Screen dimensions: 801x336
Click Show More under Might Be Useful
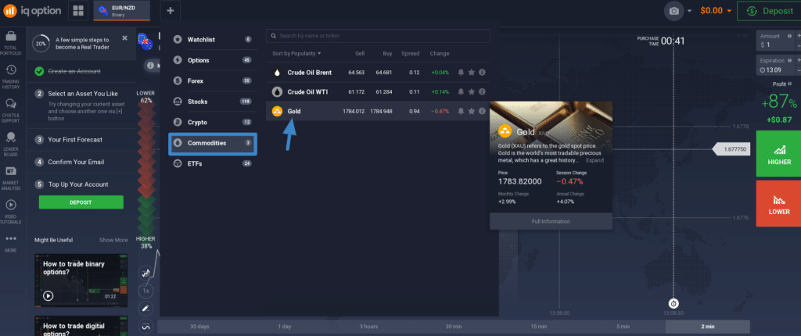[x=113, y=240]
